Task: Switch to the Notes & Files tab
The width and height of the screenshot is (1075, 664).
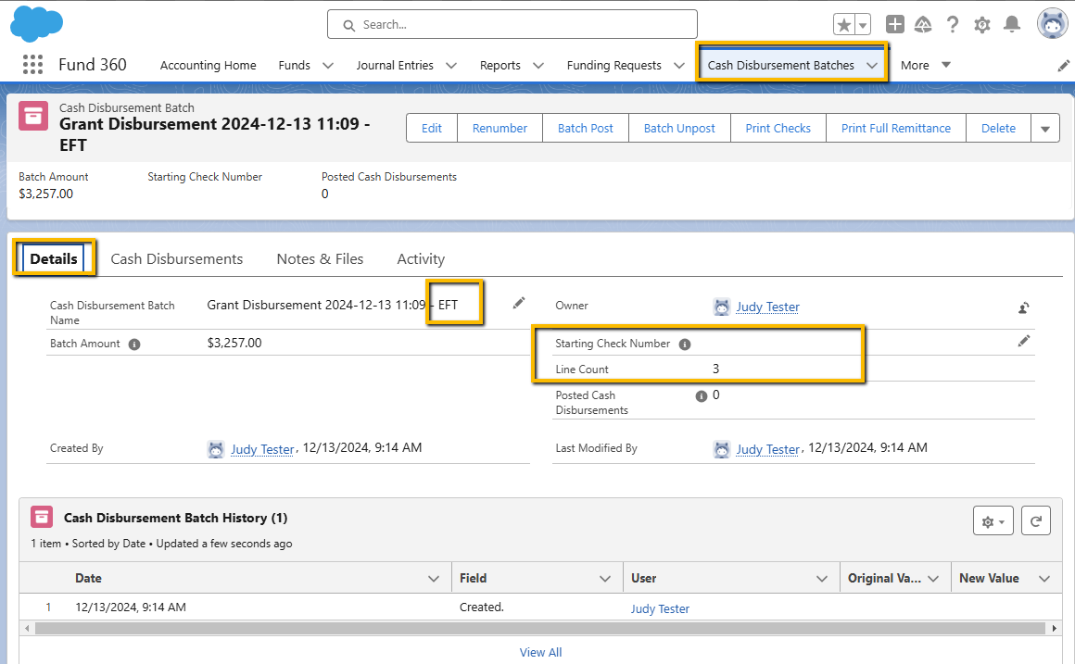Action: (320, 259)
